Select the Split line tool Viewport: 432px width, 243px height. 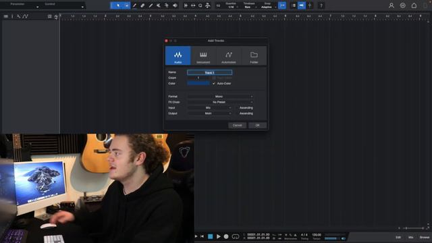[151, 5]
